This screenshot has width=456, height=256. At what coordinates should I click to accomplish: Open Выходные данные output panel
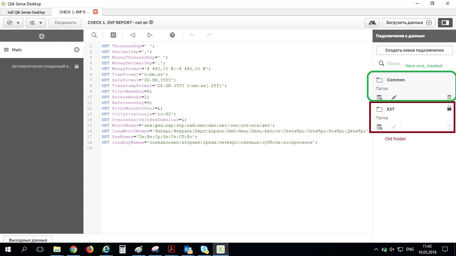tap(28, 240)
